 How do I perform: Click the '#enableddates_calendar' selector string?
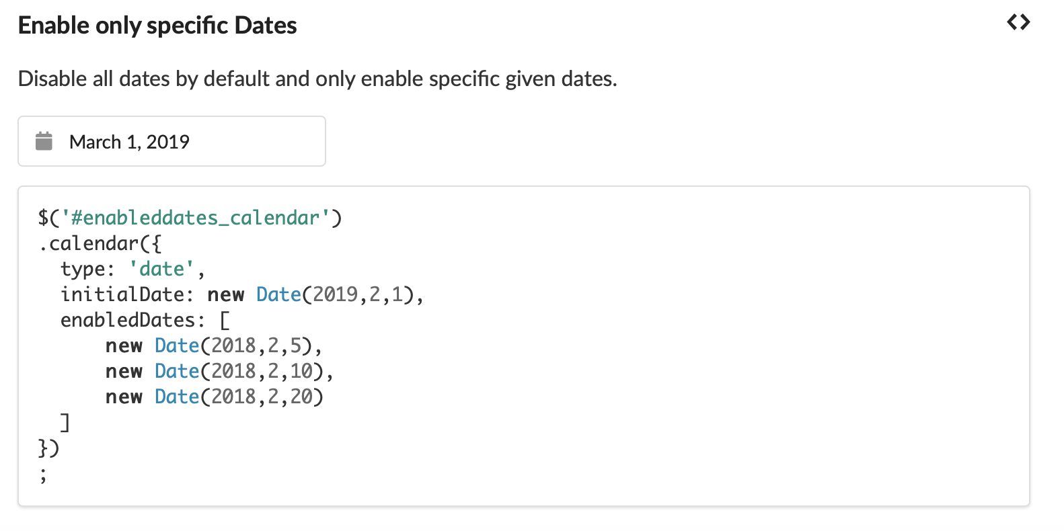tap(196, 218)
